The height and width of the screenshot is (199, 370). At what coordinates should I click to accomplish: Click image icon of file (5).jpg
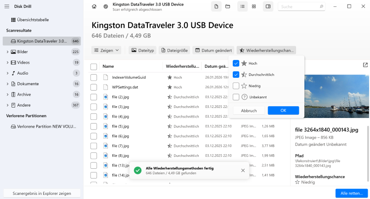(106, 126)
